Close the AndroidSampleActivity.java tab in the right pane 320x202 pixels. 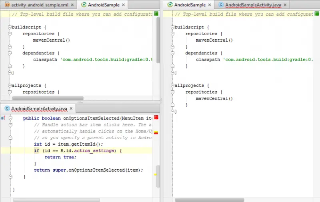(285, 5)
